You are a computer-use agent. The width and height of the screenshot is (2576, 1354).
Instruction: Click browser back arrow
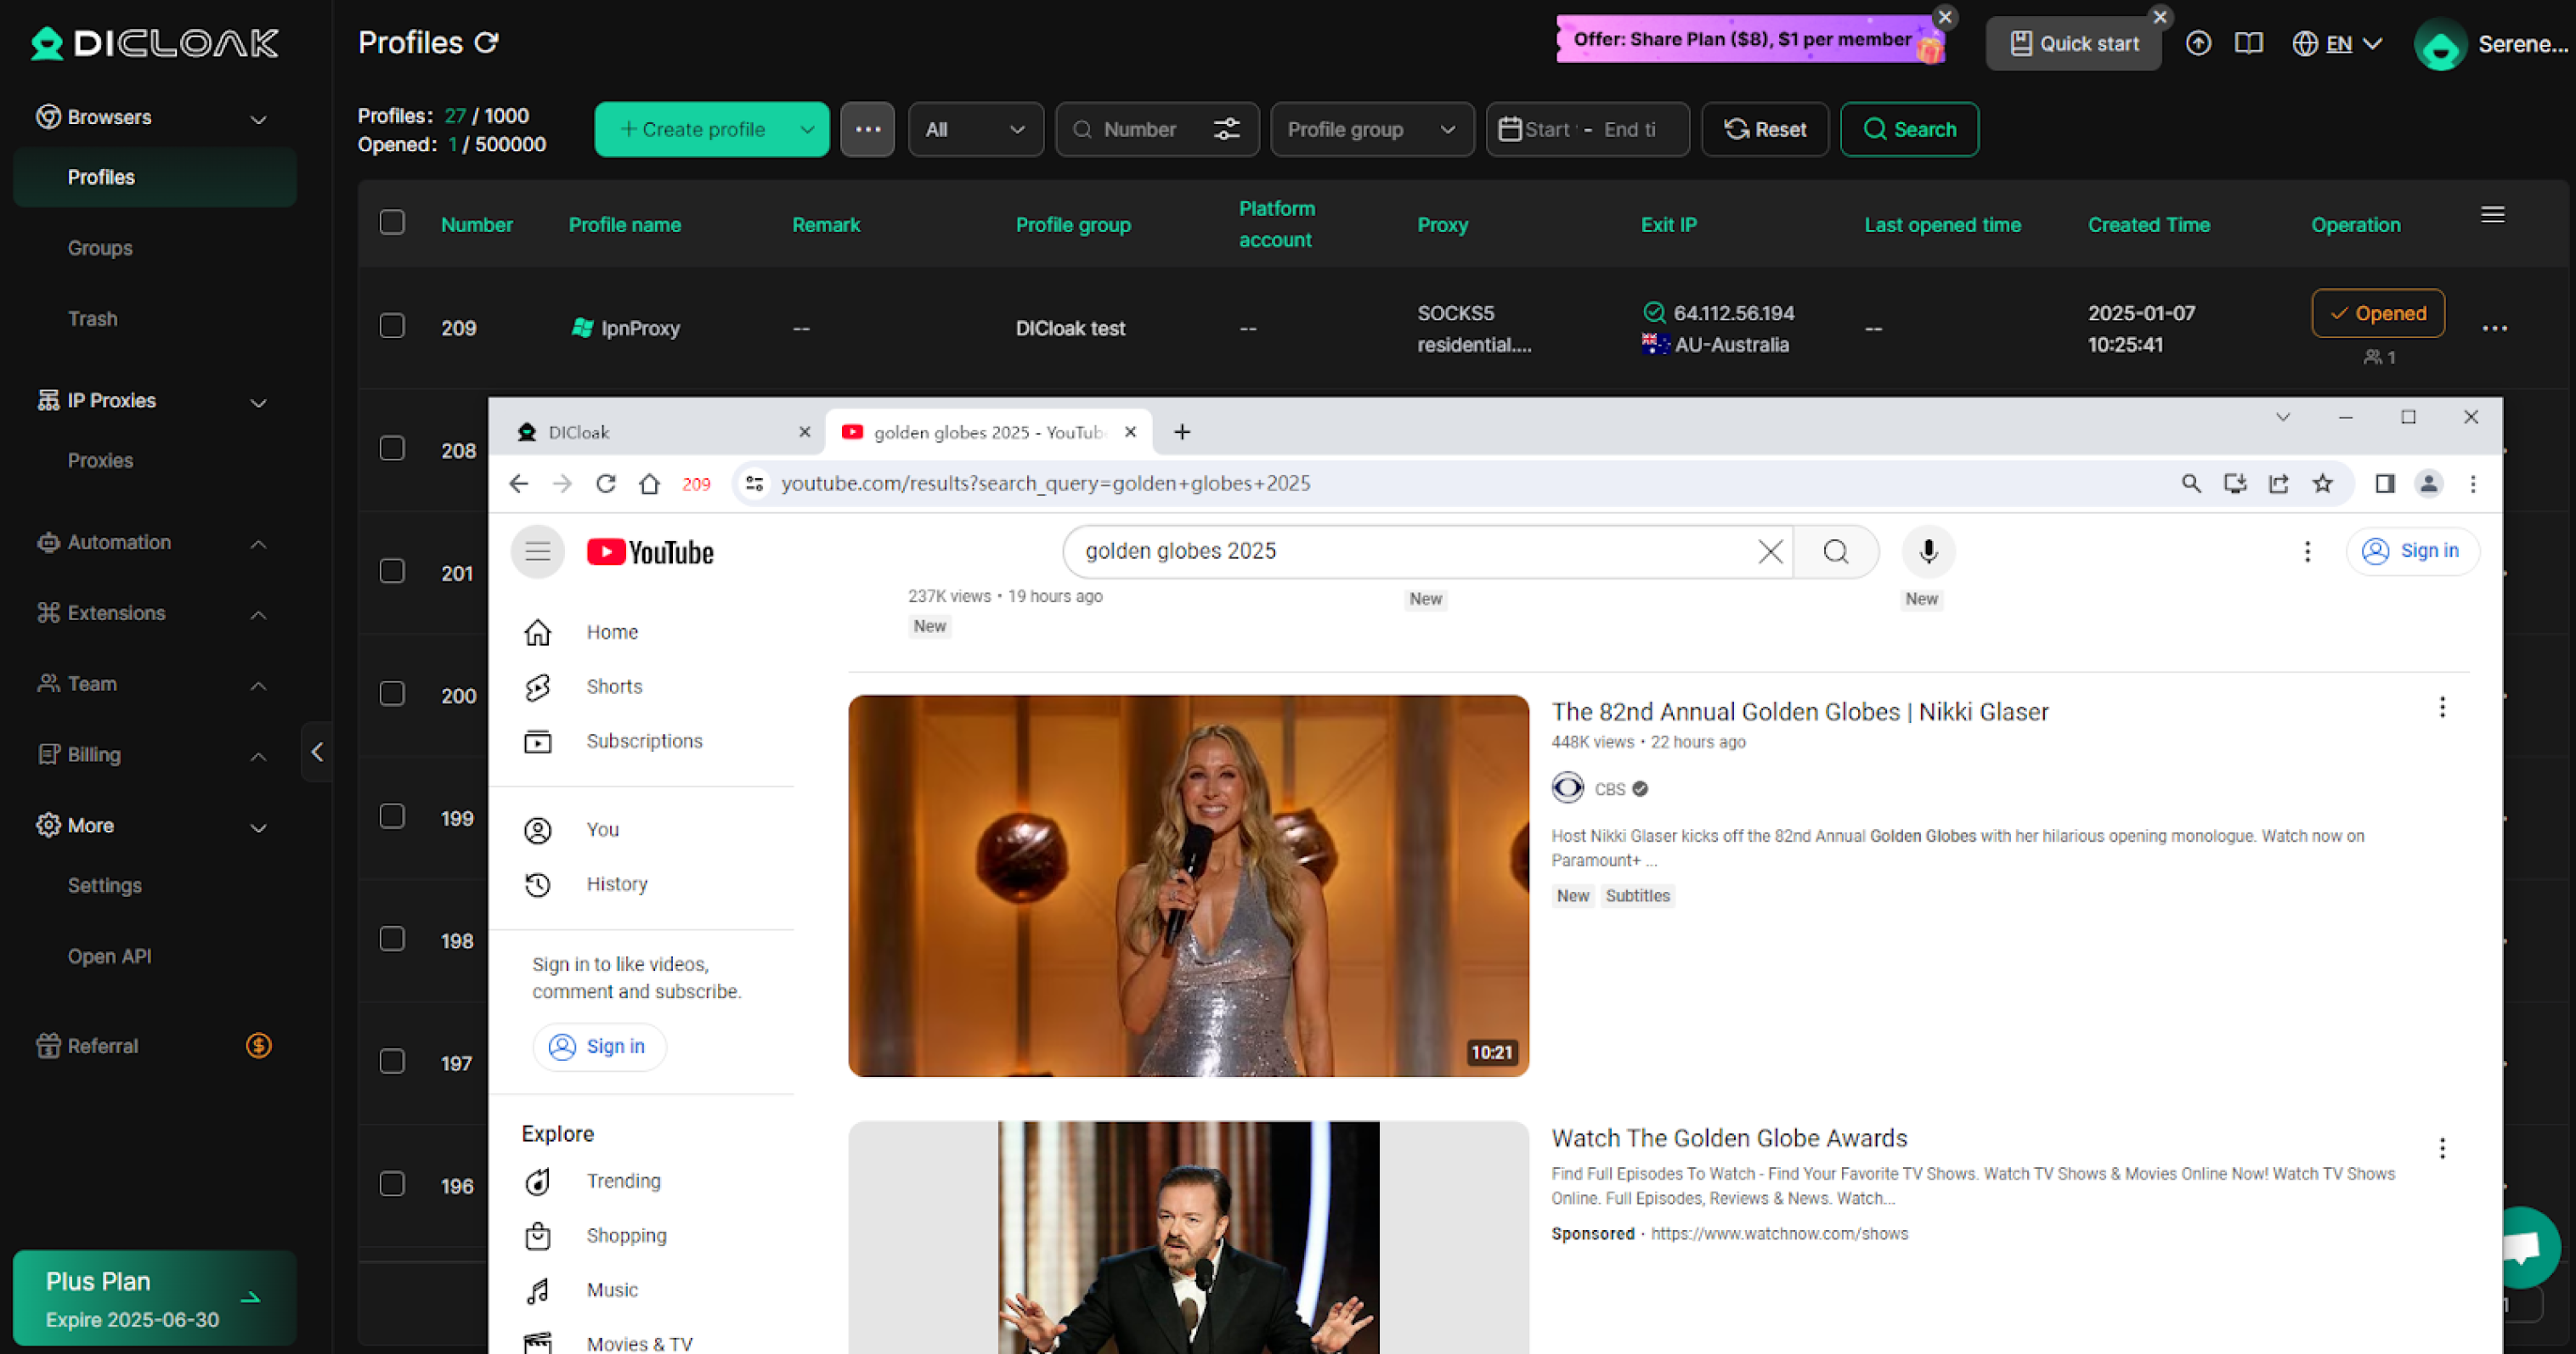(518, 484)
